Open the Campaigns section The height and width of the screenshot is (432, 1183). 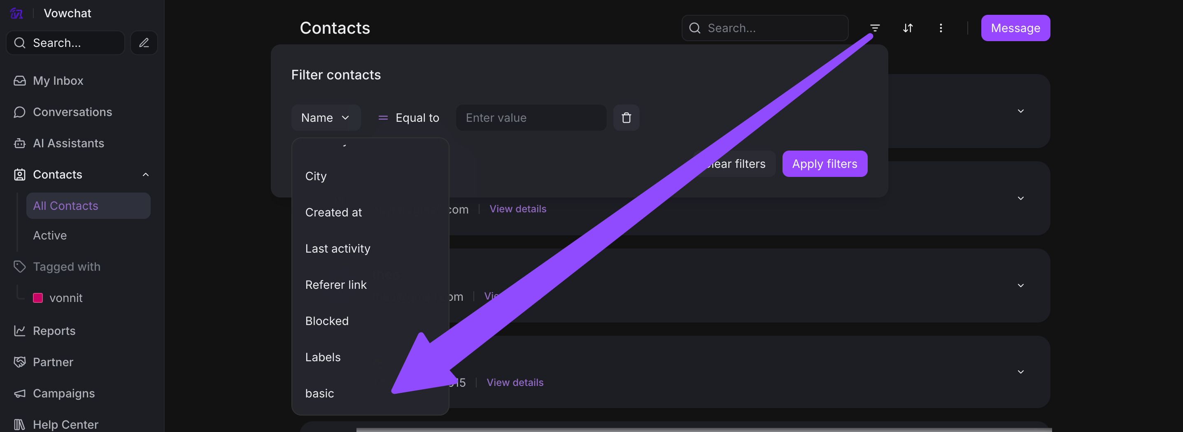(64, 393)
